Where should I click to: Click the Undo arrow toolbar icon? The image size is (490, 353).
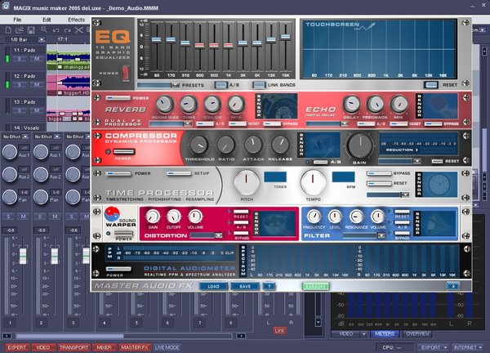[56, 30]
